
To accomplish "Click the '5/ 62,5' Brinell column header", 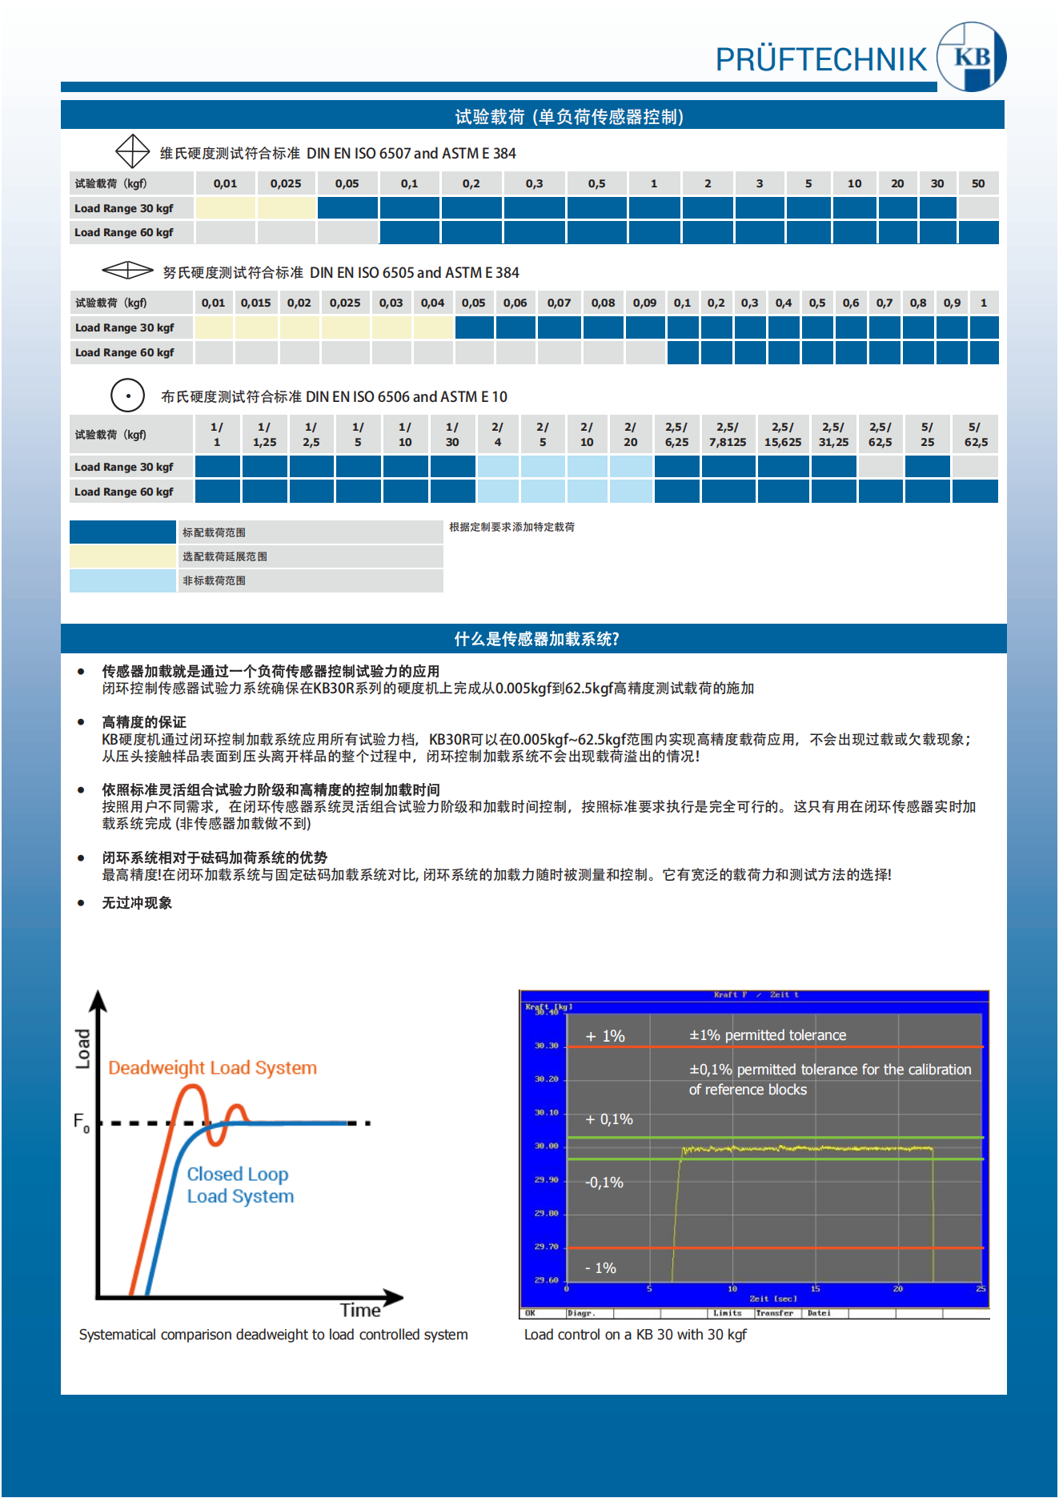I will [975, 434].
